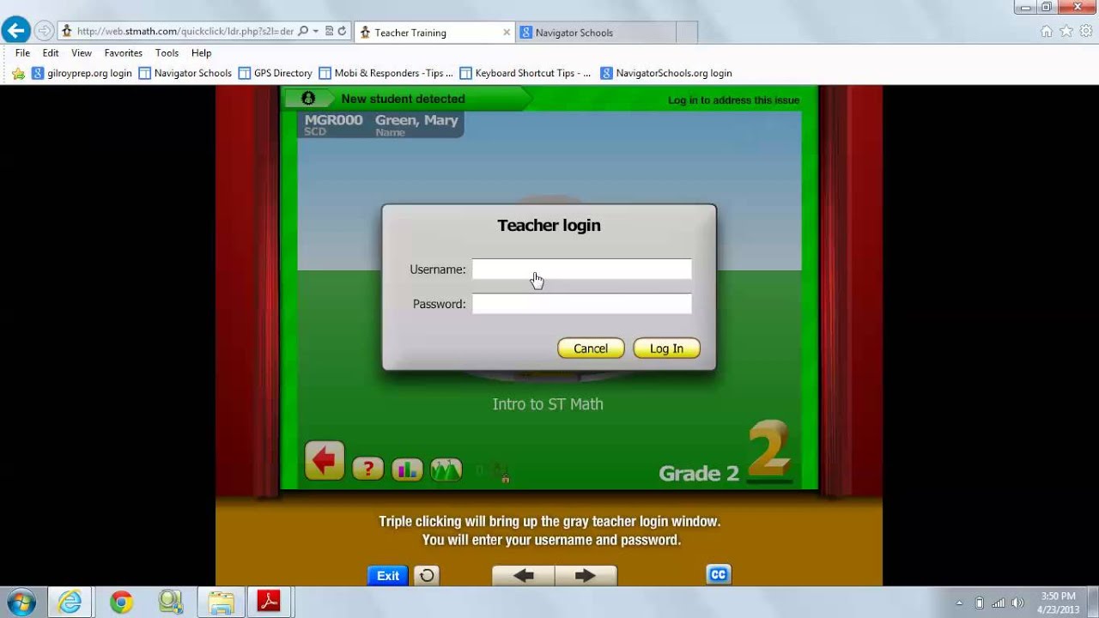Open Mobi & Responders Tips bookmark
Viewport: 1099px width, 618px height.
386,73
